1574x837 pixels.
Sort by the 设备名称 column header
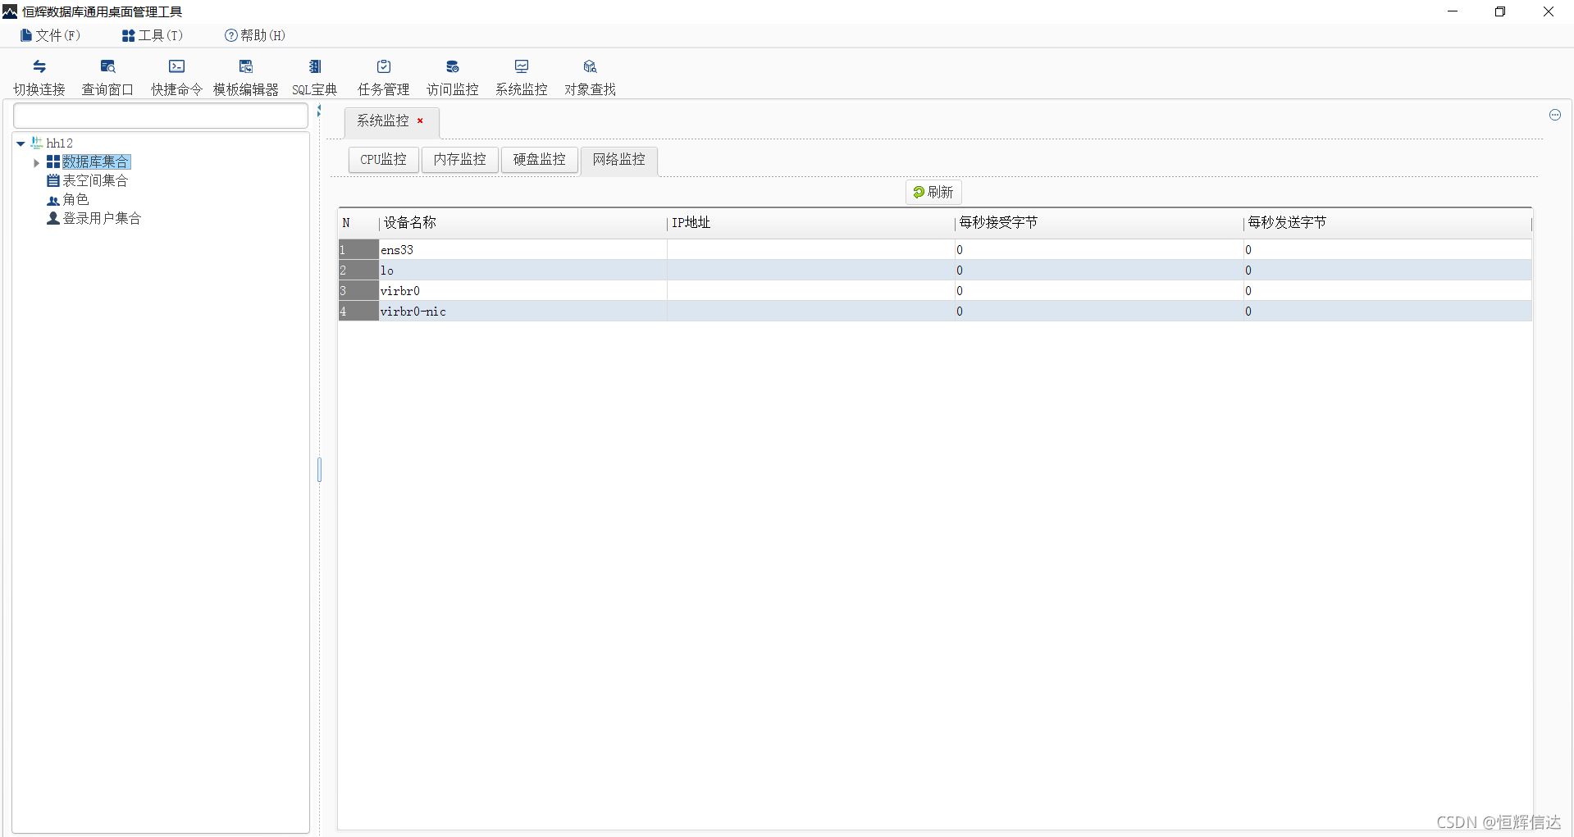pyautogui.click(x=523, y=222)
